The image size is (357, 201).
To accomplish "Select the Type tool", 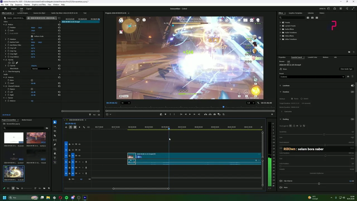I will 55,158.
